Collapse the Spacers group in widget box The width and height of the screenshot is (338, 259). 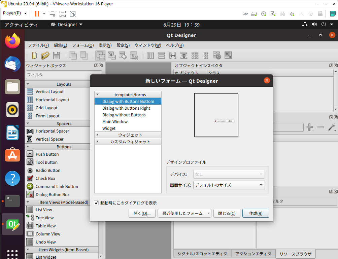pos(28,123)
